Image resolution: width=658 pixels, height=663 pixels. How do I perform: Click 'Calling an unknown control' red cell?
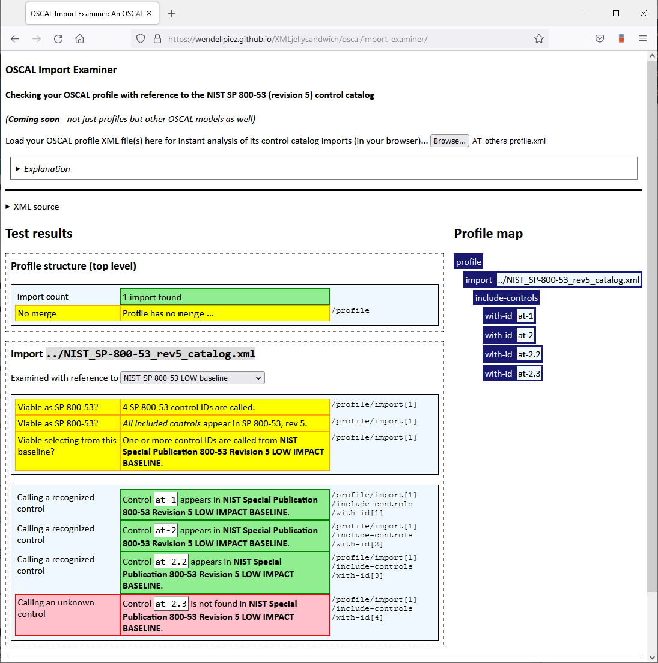tap(68, 615)
